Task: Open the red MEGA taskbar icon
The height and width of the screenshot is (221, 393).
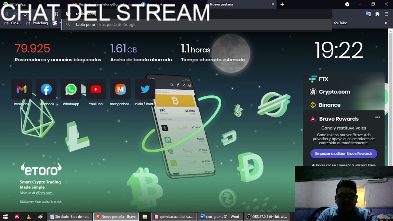Action: click(17, 217)
